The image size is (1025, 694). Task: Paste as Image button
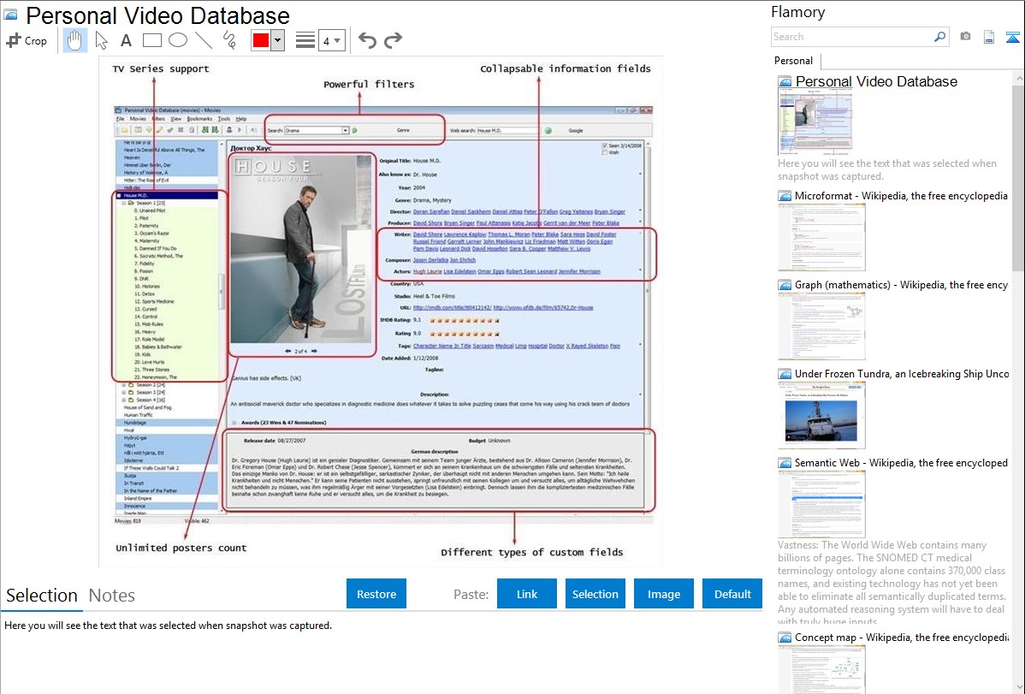click(x=663, y=594)
